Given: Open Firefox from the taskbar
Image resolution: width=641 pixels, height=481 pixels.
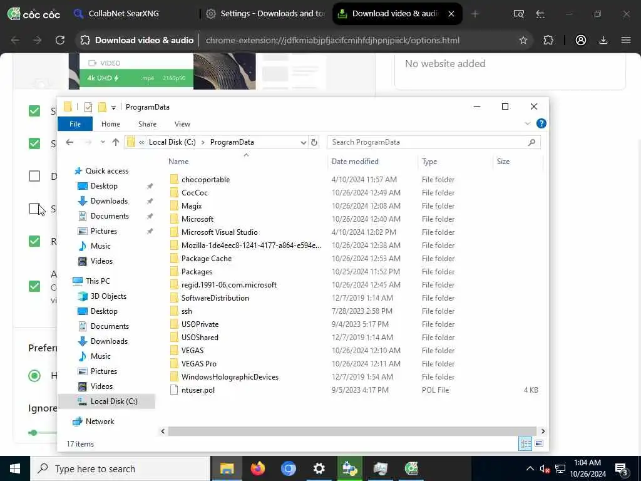Looking at the screenshot, I should click(x=257, y=468).
